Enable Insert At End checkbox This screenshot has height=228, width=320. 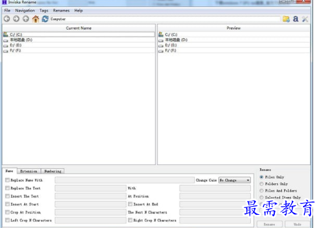pyautogui.click(x=130, y=204)
